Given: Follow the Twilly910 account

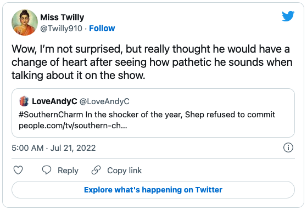Looking at the screenshot, I should pyautogui.click(x=102, y=29).
